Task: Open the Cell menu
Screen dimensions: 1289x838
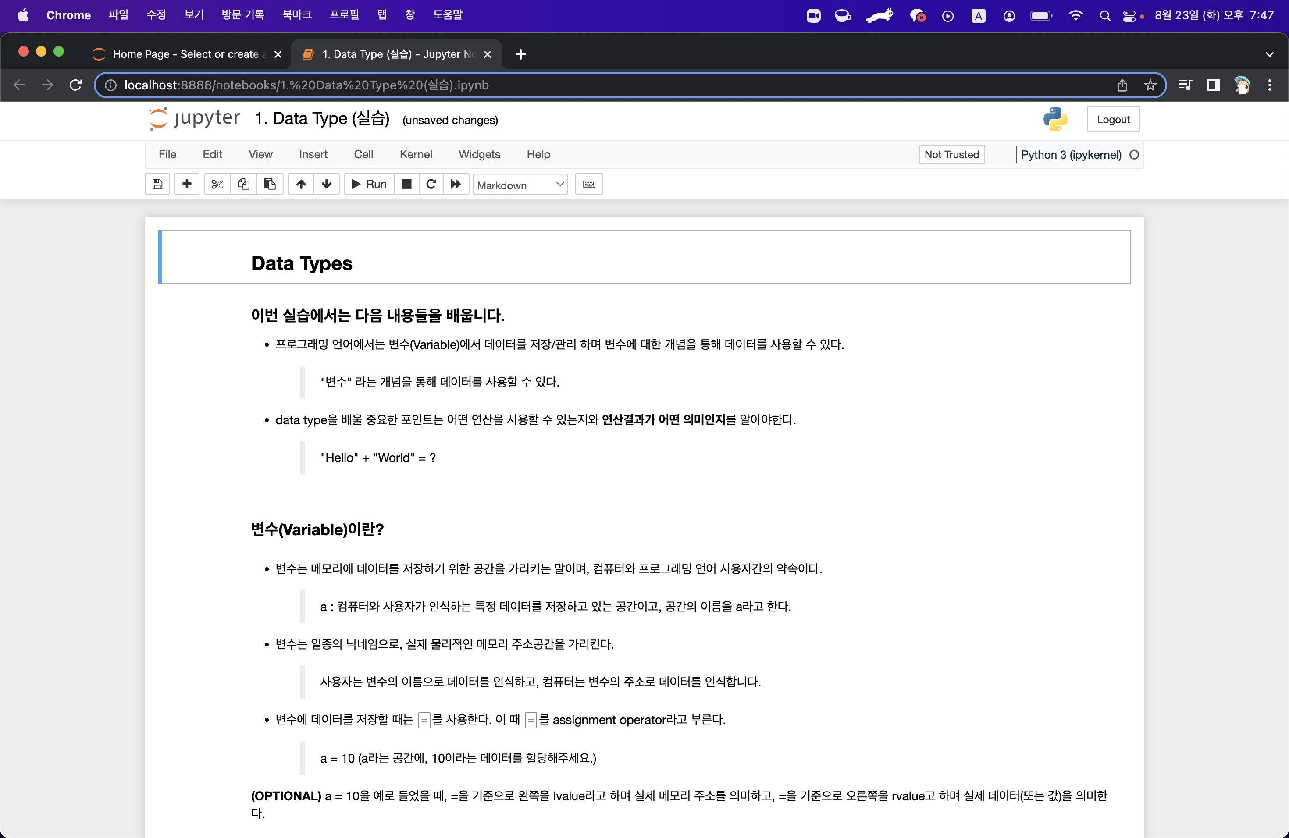Action: [x=363, y=154]
